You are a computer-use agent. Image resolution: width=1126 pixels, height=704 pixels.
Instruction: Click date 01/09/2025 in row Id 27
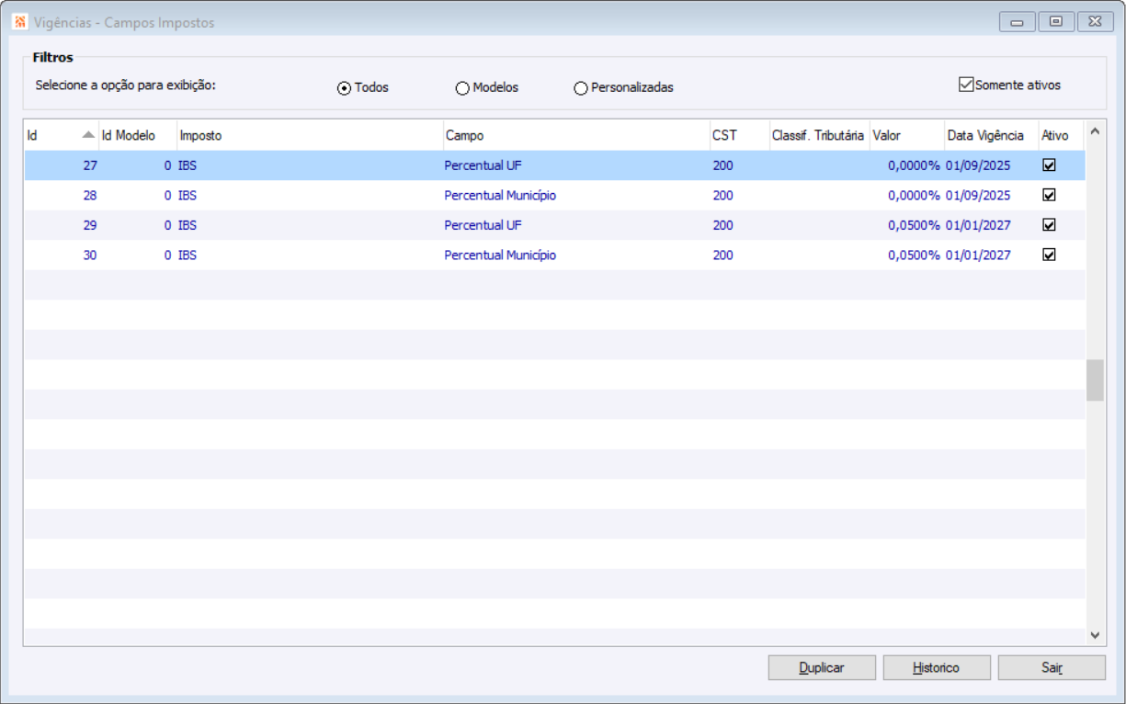[x=978, y=165]
